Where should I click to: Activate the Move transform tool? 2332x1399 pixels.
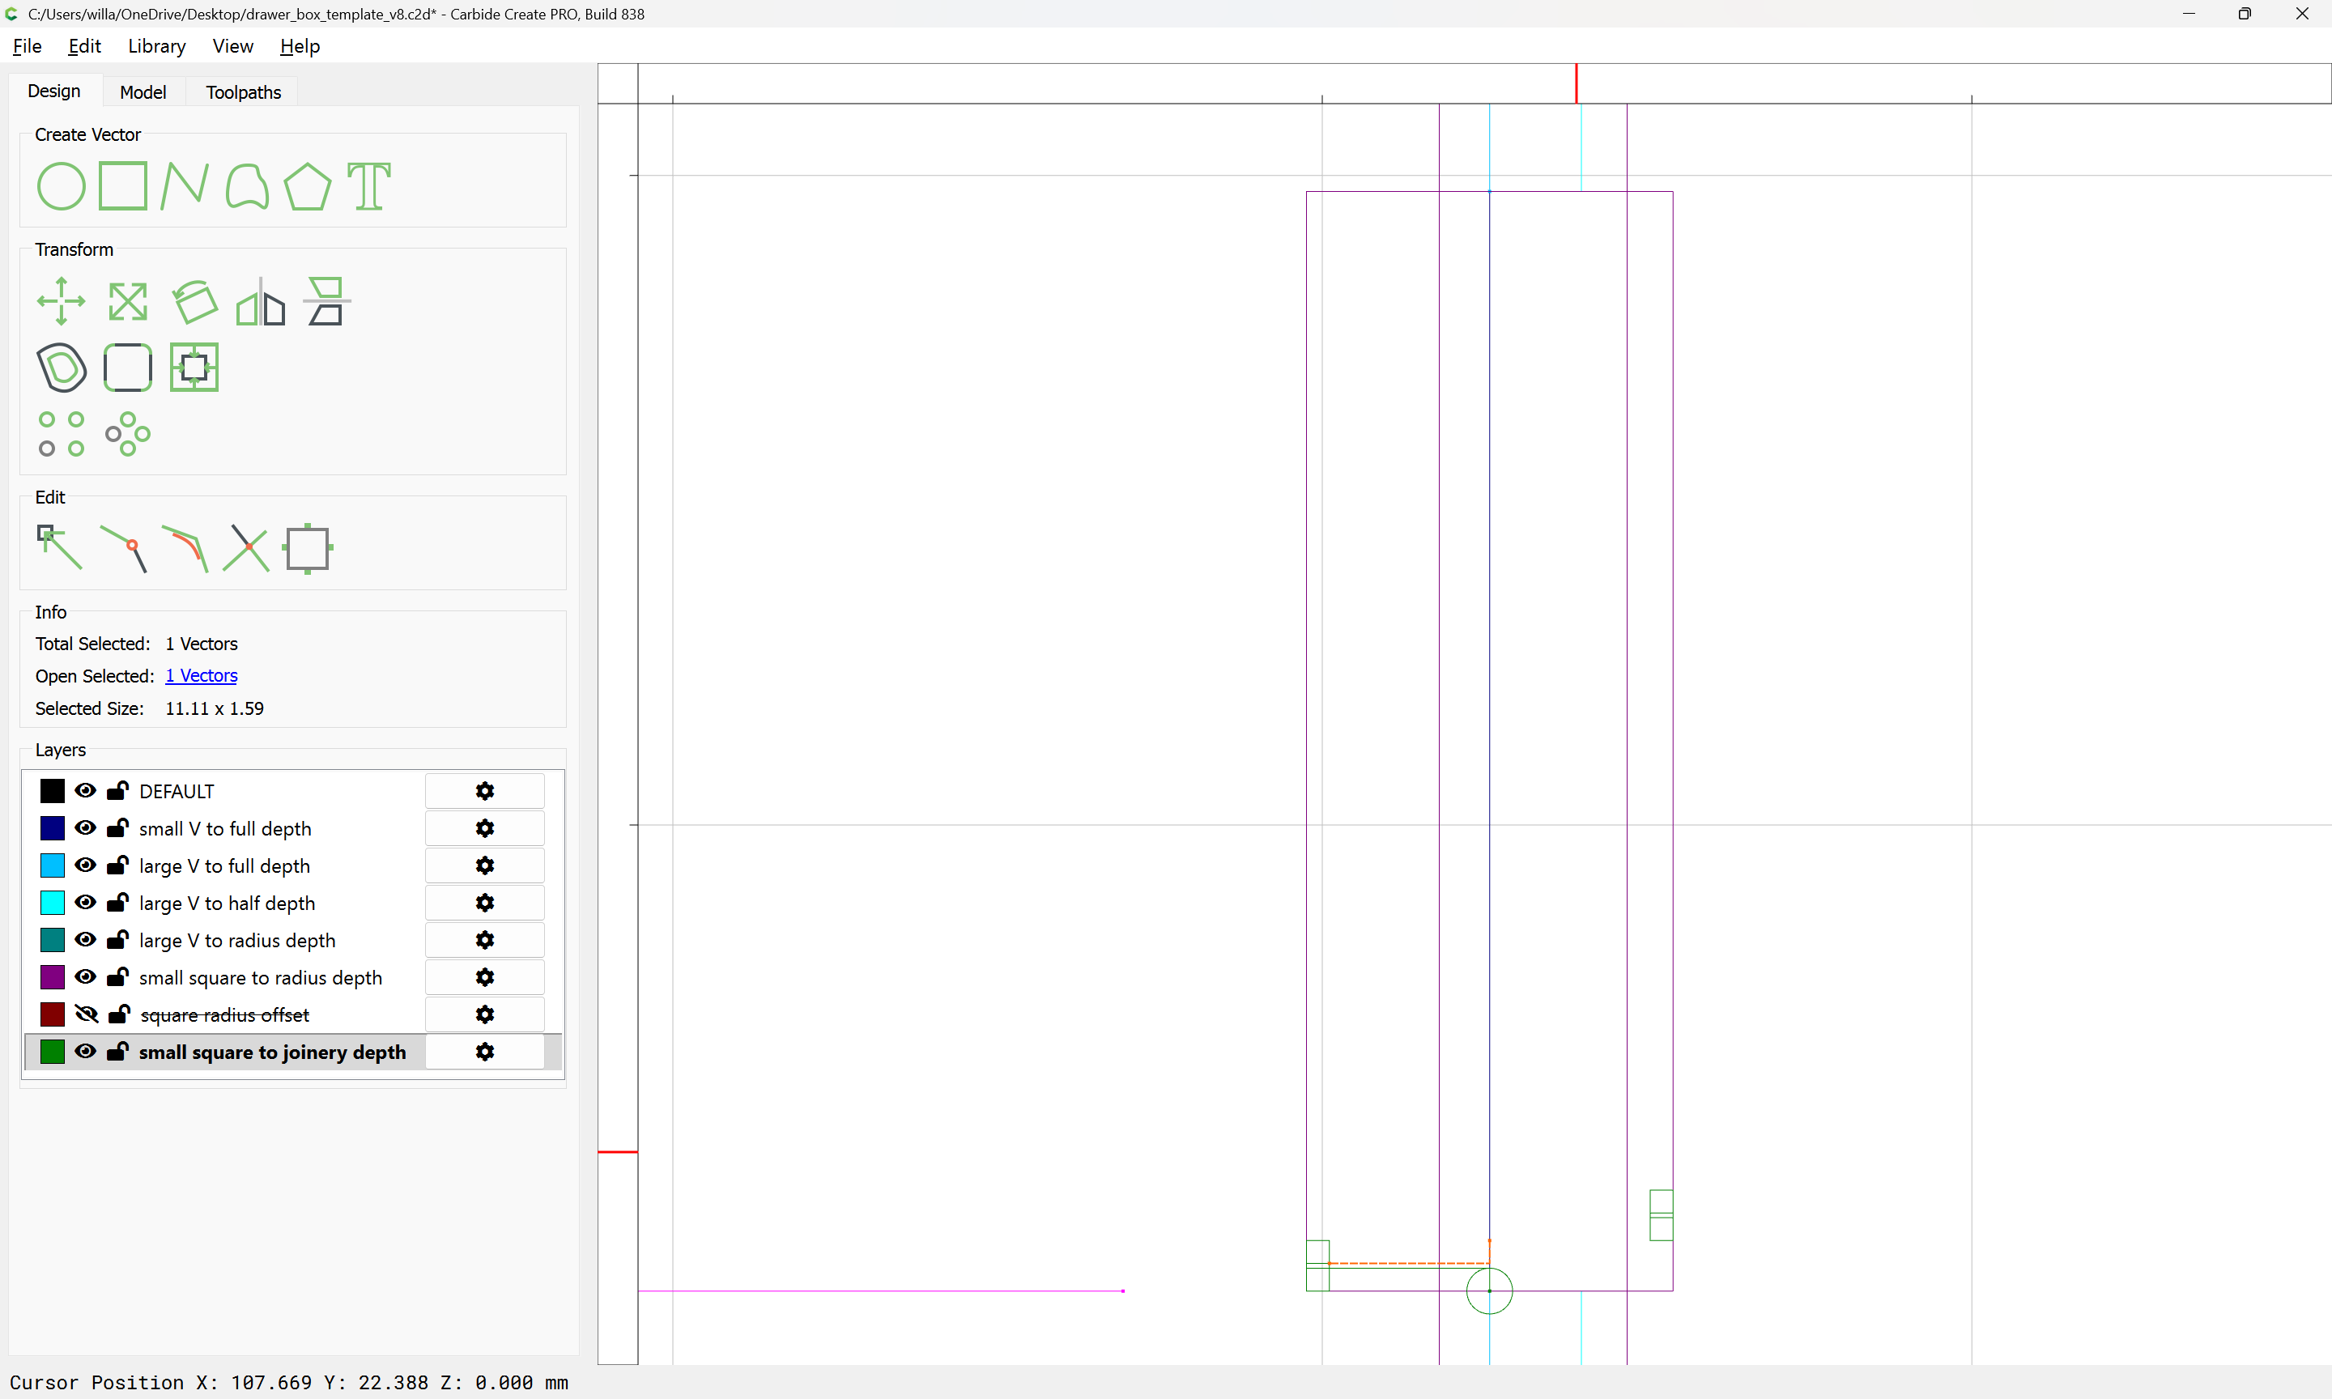[61, 300]
